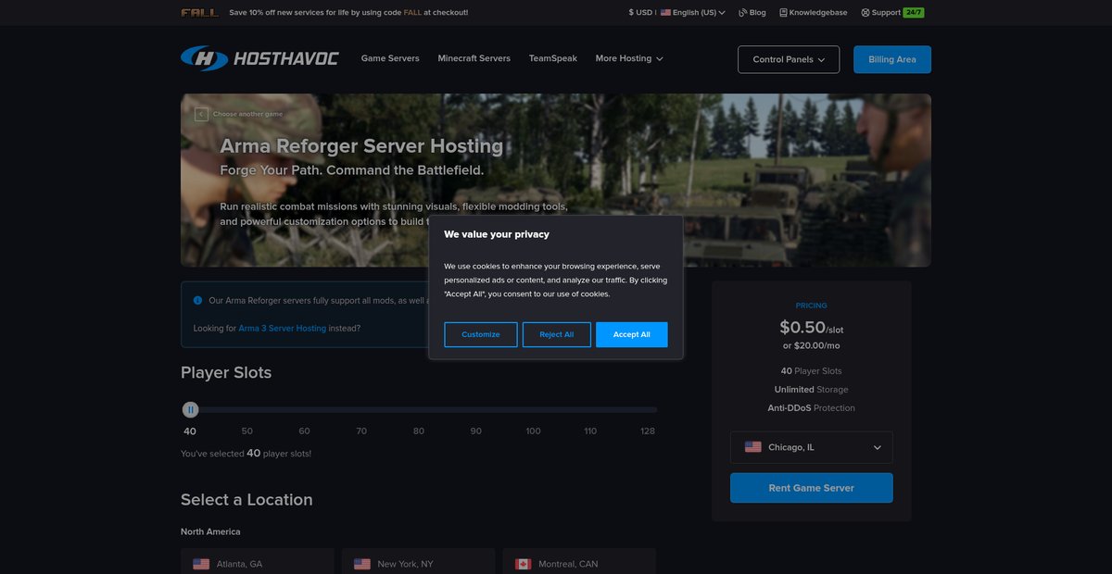Click the Support lifebuoy icon
The height and width of the screenshot is (574, 1112).
coord(866,13)
